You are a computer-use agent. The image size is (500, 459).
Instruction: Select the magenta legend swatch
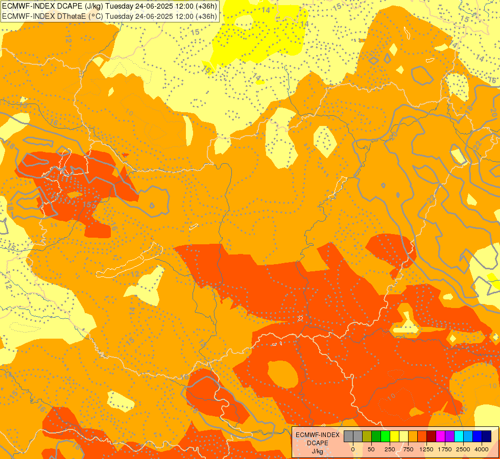pos(440,436)
